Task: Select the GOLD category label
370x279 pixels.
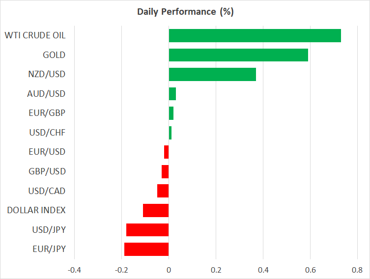Action: click(54, 55)
